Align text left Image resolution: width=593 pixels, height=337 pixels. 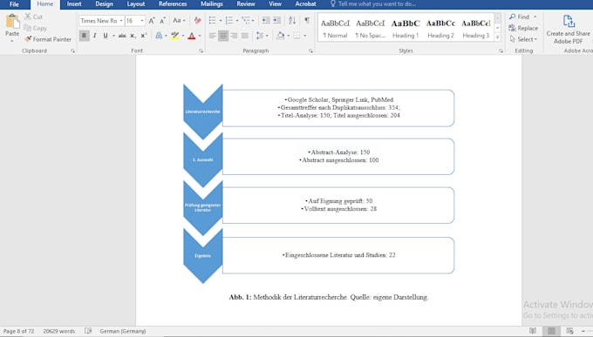(x=213, y=36)
